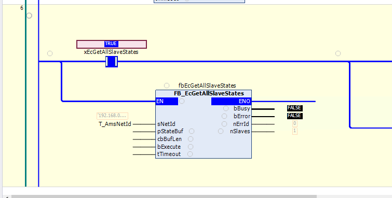This screenshot has height=198, width=392.
Task: Click the circle marker under rung number 6
Action: tap(29, 16)
